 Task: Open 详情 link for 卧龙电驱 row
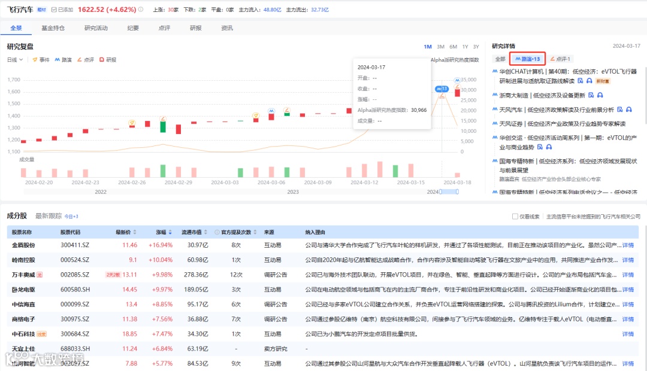[x=628, y=290]
